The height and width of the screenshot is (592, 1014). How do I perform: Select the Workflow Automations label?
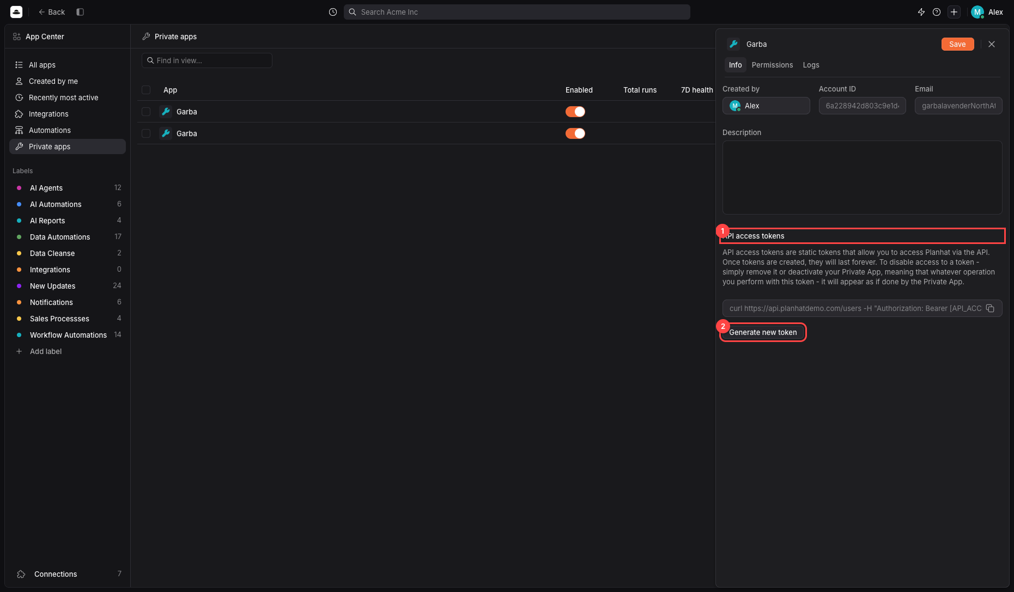pyautogui.click(x=68, y=335)
